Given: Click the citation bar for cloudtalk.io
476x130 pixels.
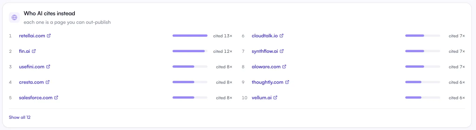Looking at the screenshot, I should (x=423, y=36).
